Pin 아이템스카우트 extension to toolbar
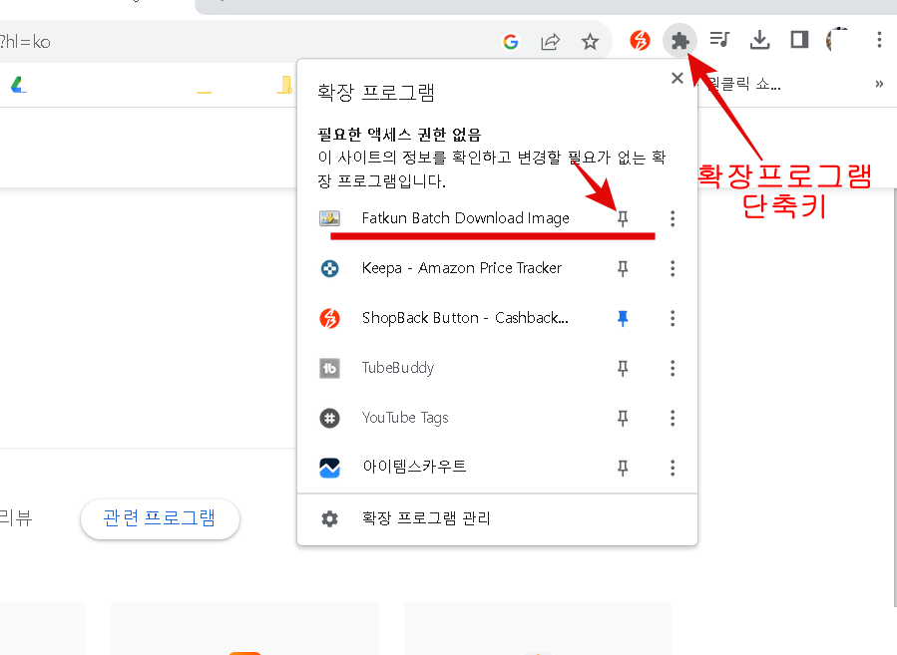The height and width of the screenshot is (655, 897). 623,468
